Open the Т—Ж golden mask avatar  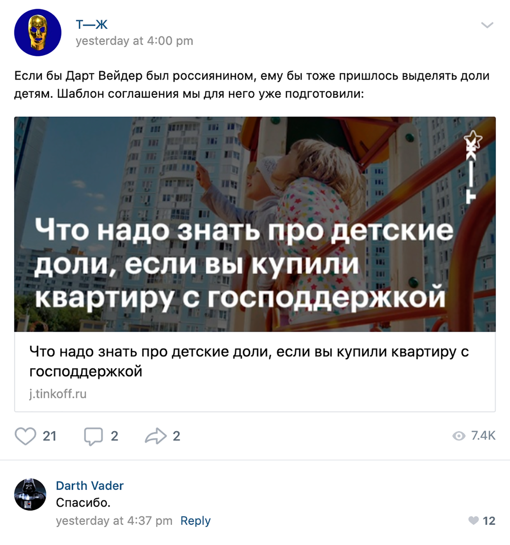pyautogui.click(x=38, y=32)
